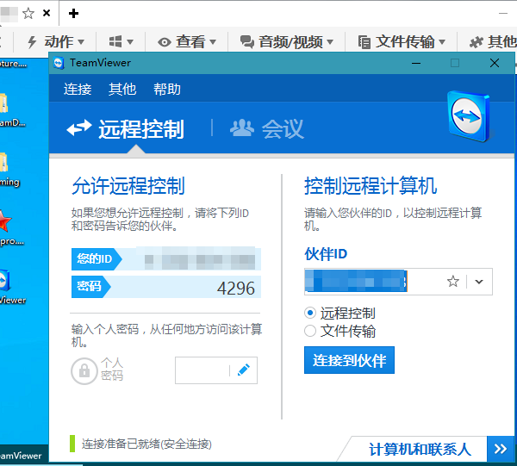Click the double-arrow expand icon beside 计算机和联系人
This screenshot has width=517, height=466.
click(x=500, y=449)
